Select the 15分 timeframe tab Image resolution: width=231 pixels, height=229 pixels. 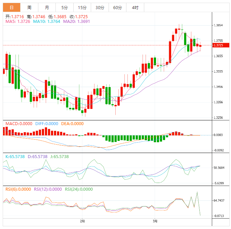point(82,7)
